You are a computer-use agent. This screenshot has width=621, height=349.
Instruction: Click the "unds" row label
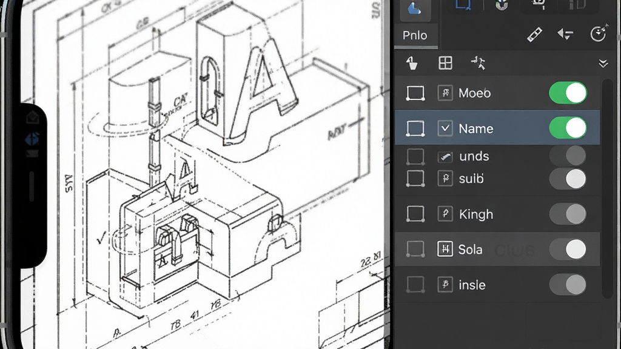click(474, 156)
